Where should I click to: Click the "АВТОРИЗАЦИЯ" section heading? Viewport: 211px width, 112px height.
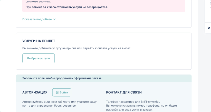click(35, 92)
